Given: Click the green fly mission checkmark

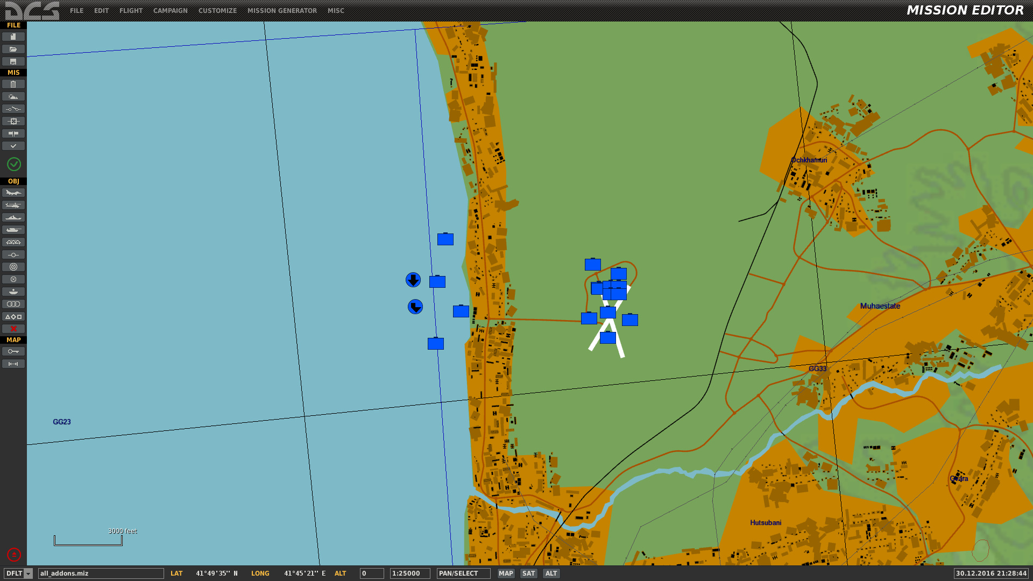Looking at the screenshot, I should pyautogui.click(x=14, y=164).
